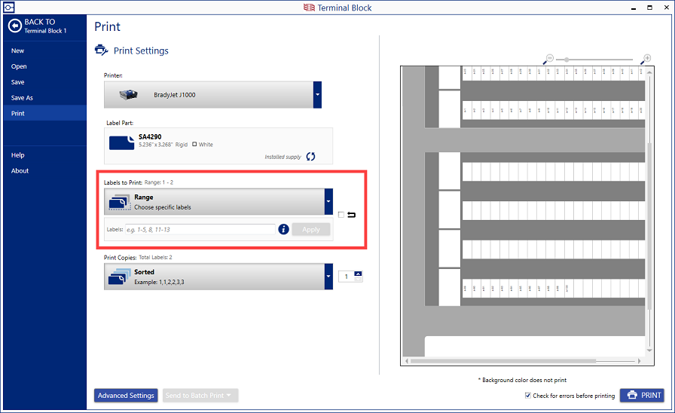Click the blue info icon beside Labels field
The width and height of the screenshot is (675, 413).
(x=284, y=229)
